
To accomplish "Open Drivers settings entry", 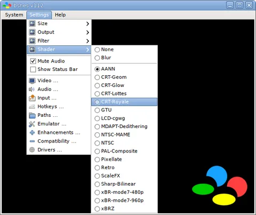I will [x=59, y=150].
